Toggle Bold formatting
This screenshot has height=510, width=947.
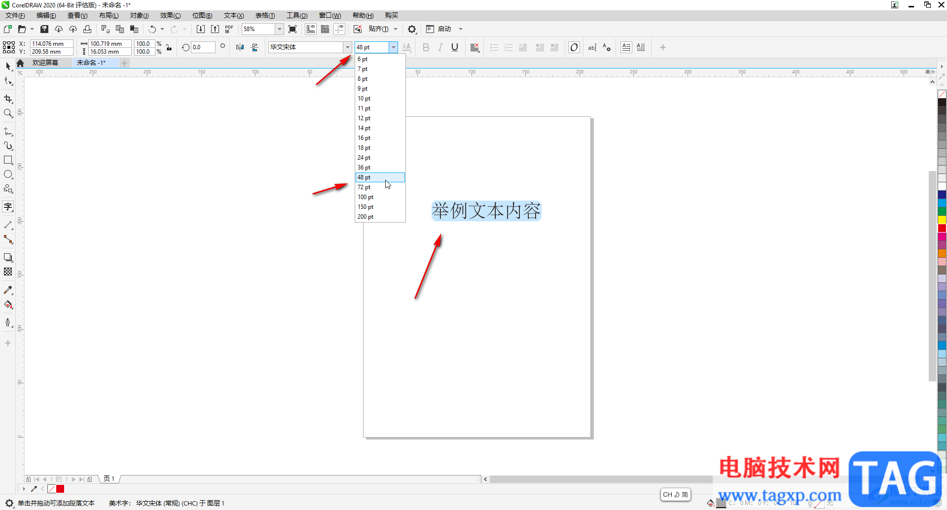(426, 47)
